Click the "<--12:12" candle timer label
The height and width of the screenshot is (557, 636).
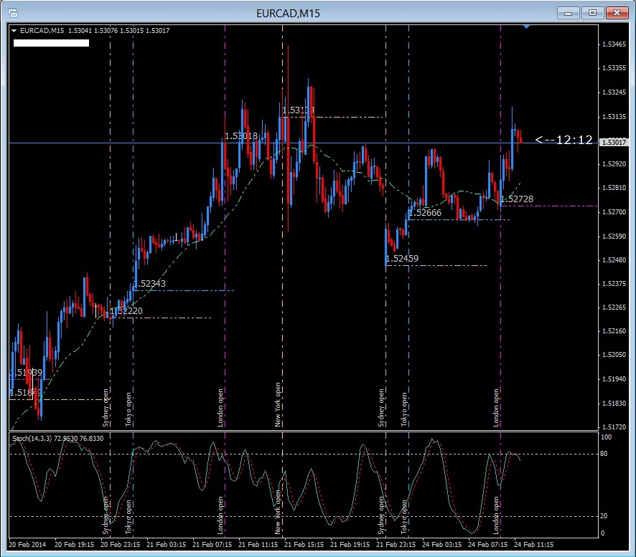(564, 141)
